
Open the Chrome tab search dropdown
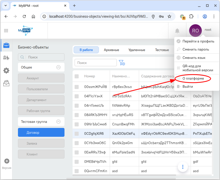pos(6,6)
